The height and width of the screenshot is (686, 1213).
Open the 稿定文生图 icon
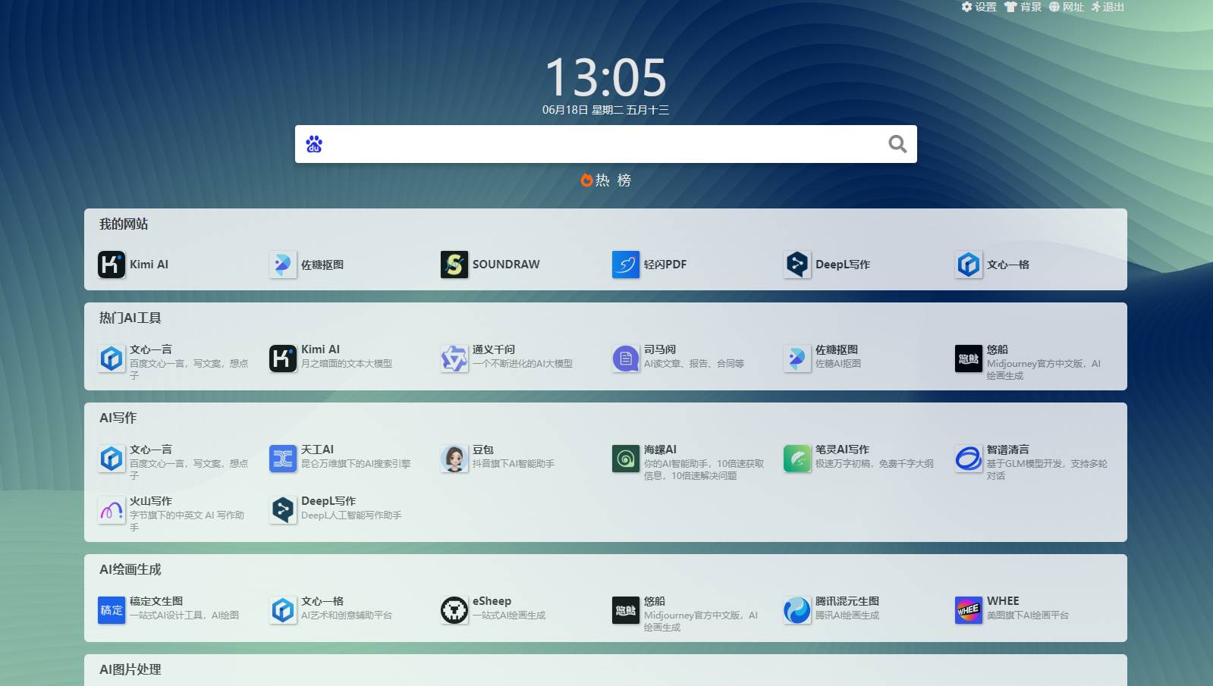[112, 610]
